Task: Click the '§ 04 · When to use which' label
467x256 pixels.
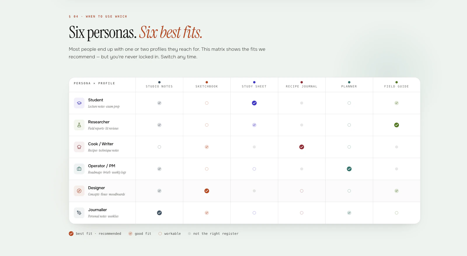Action: tap(98, 17)
